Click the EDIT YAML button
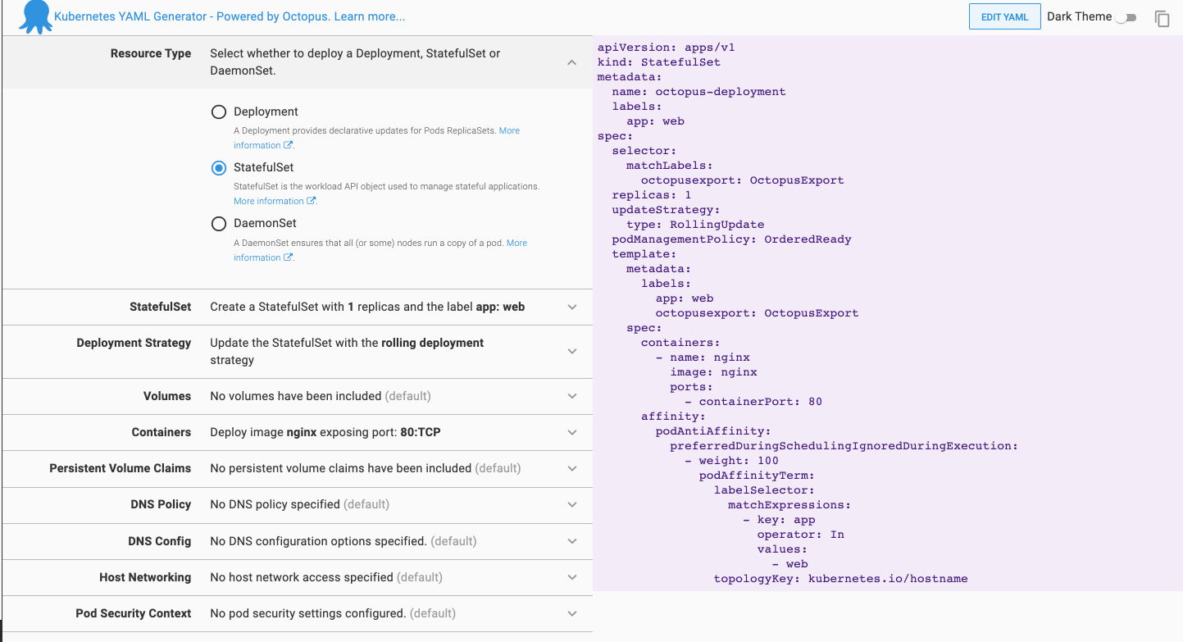1183x642 pixels. (1004, 17)
